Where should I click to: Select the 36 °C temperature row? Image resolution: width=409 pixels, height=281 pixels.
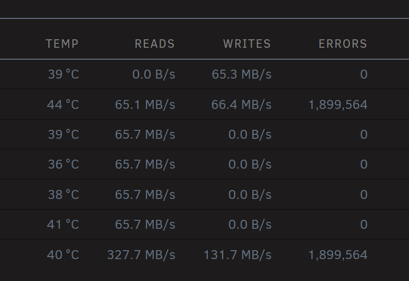tap(204, 164)
